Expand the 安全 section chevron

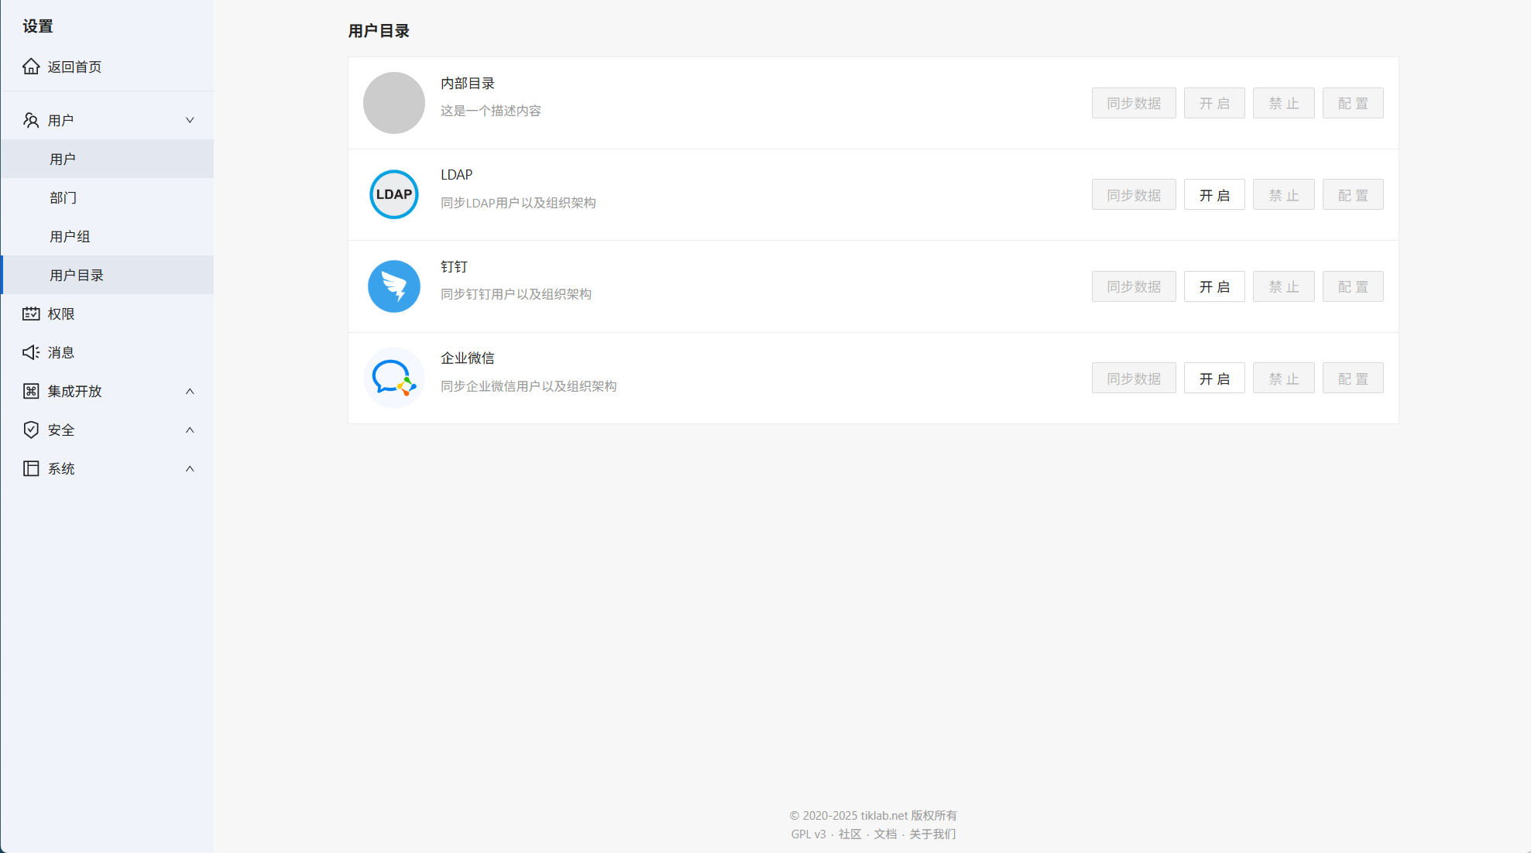tap(190, 430)
